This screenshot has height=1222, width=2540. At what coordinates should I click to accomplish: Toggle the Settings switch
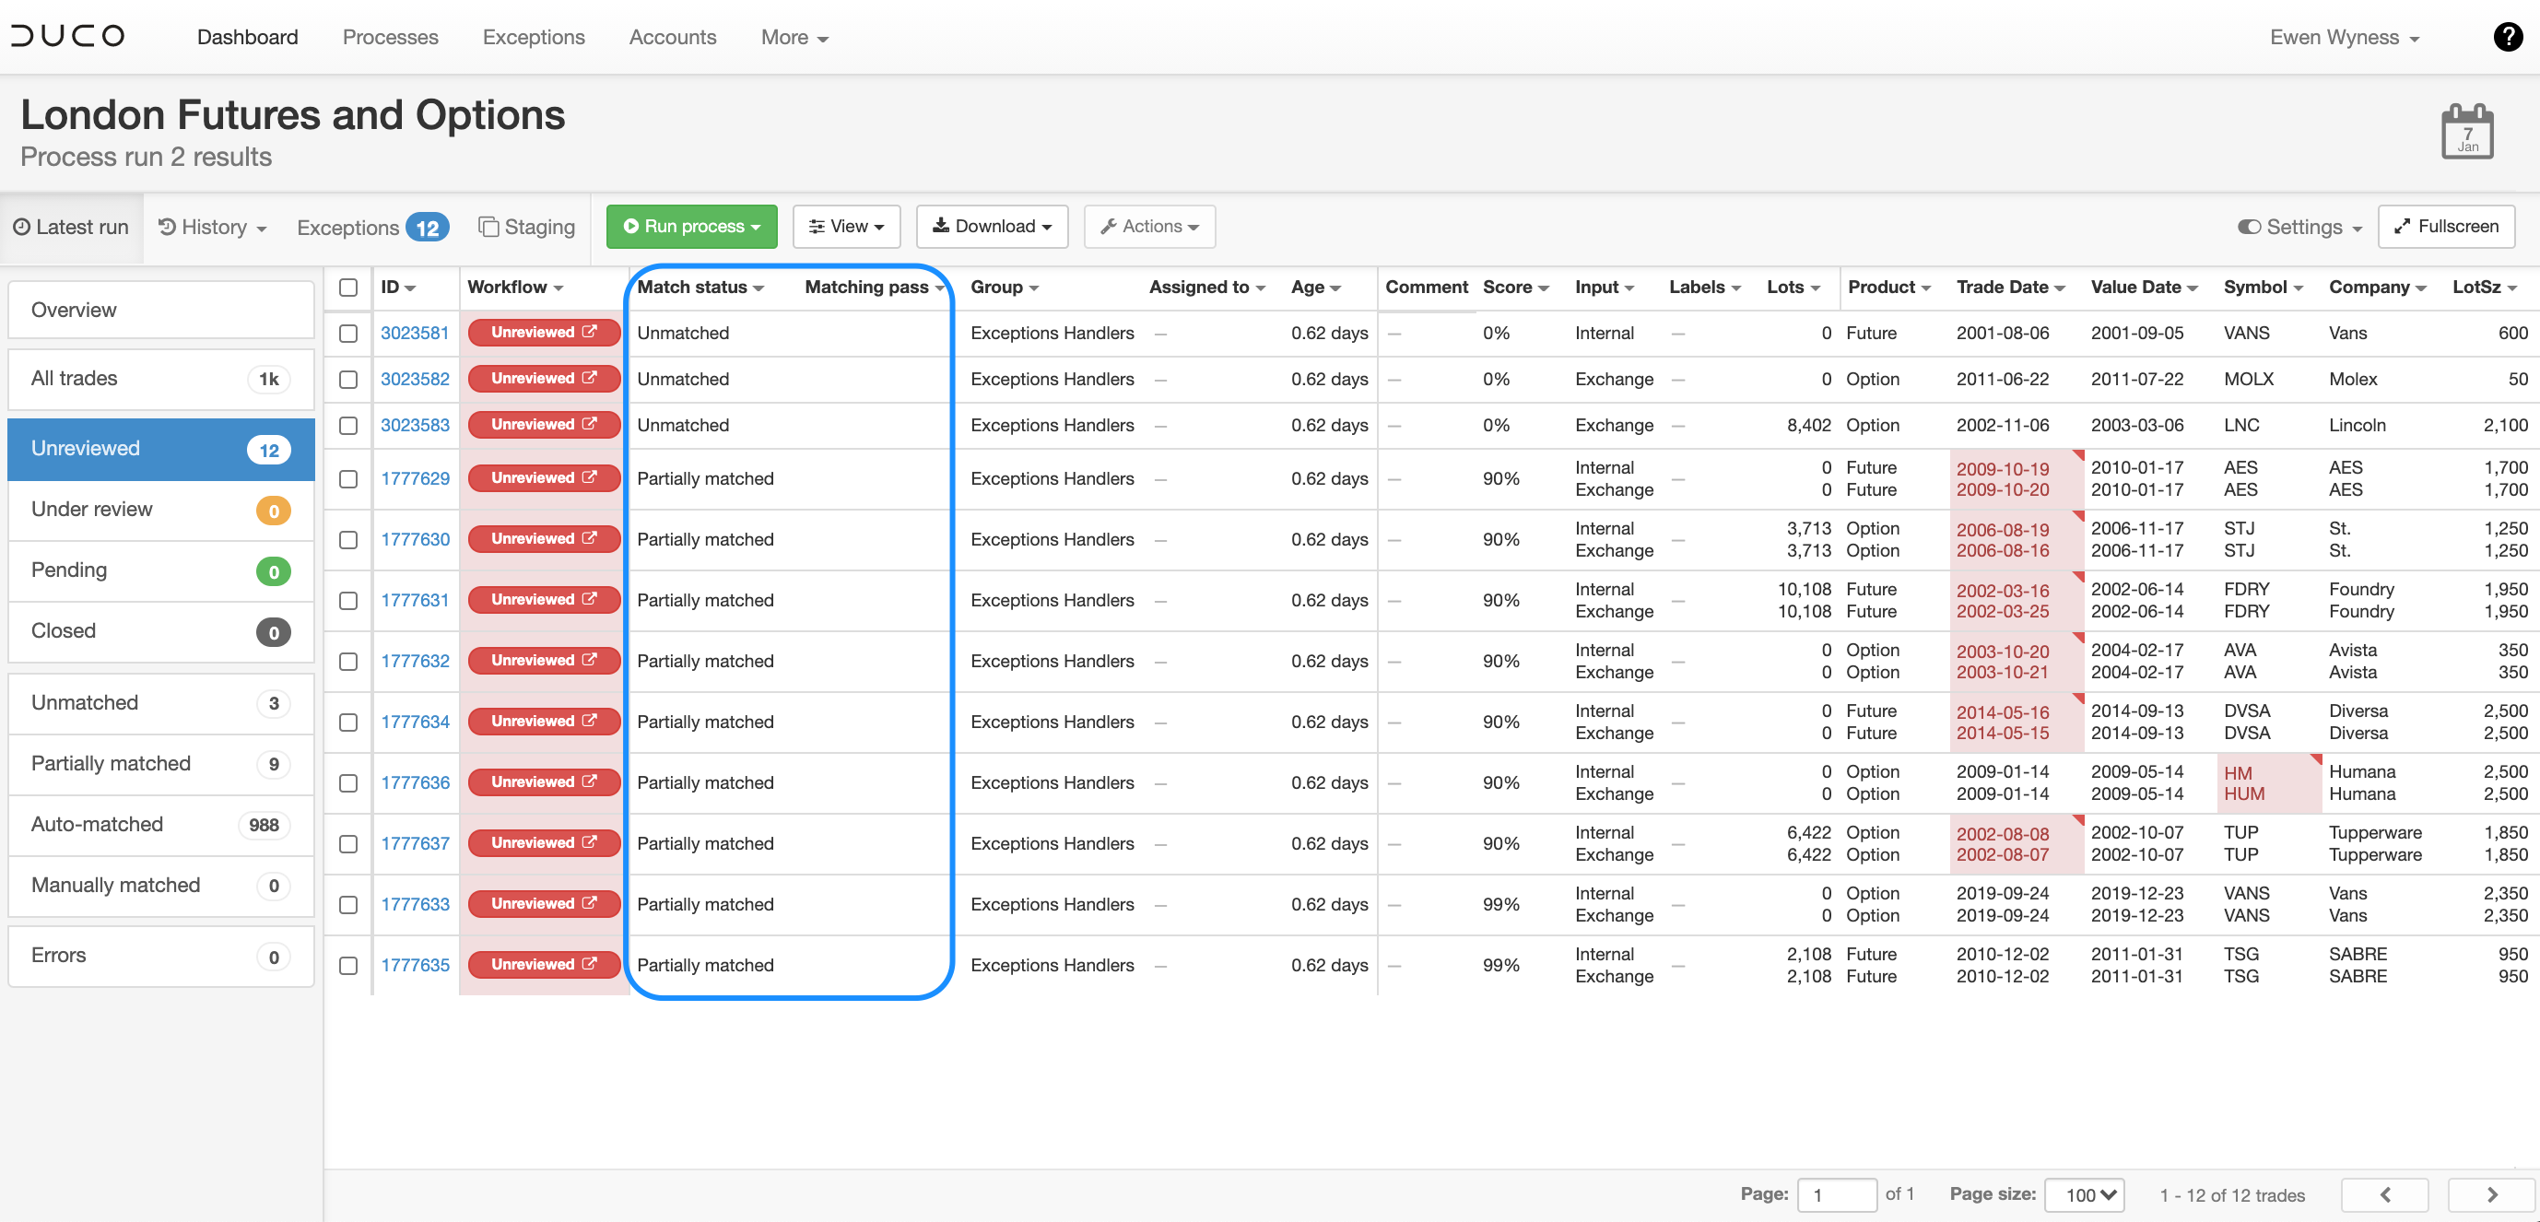tap(2249, 227)
